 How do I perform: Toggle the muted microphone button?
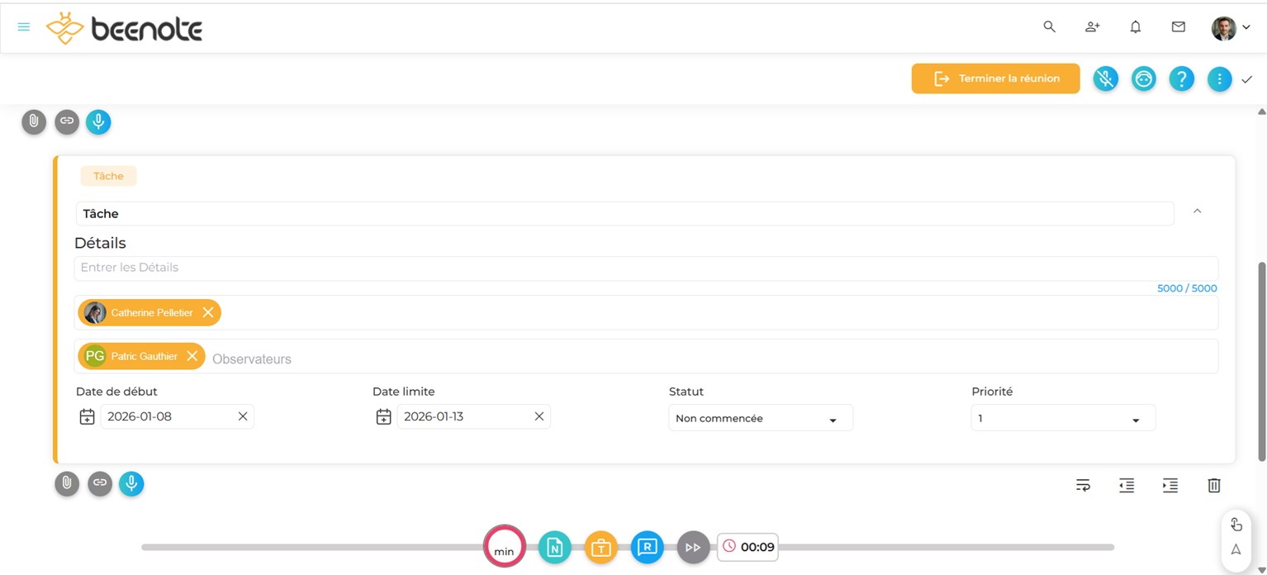(1105, 78)
